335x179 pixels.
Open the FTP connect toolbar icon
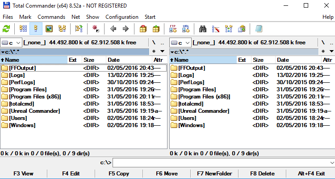[x=173, y=29]
